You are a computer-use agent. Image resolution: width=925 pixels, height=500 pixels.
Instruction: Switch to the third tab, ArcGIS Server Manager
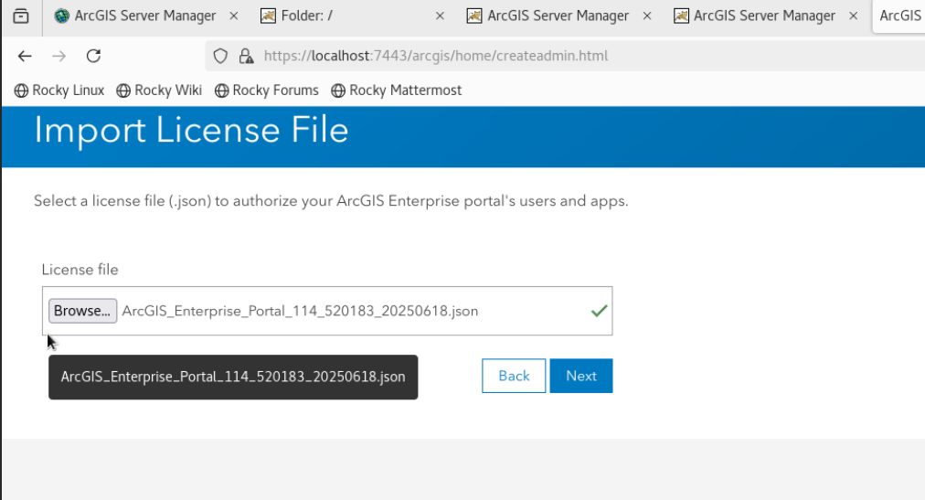coord(548,16)
